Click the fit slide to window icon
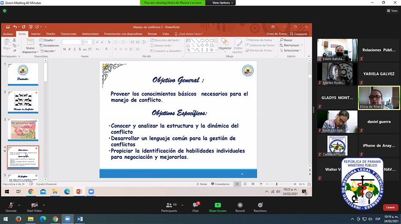Screen dimensions: 401x224 309,184
